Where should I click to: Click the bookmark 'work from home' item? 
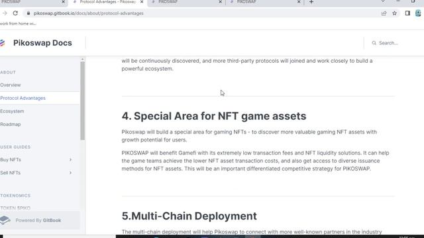pos(18,24)
